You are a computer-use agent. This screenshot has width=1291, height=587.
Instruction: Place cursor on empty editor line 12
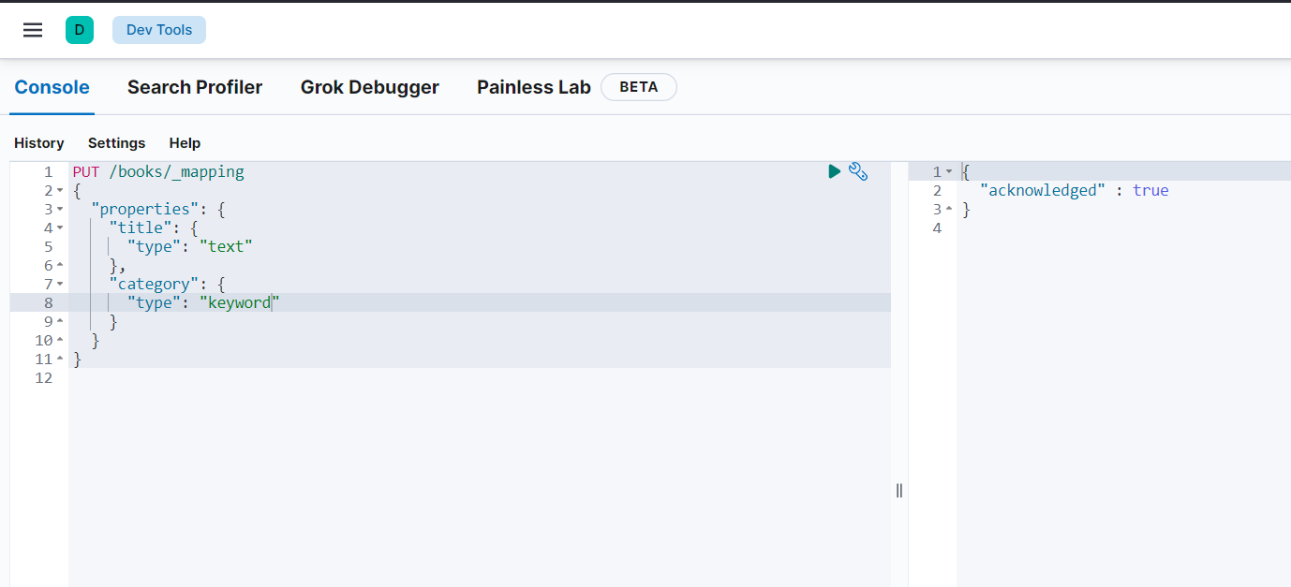480,377
